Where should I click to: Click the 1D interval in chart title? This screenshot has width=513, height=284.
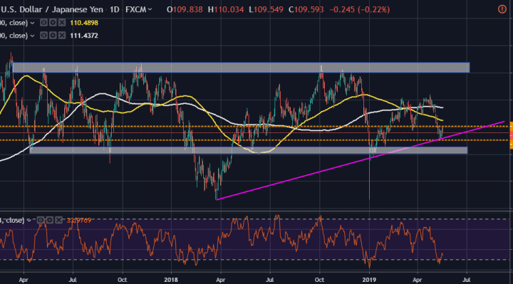pyautogui.click(x=114, y=9)
